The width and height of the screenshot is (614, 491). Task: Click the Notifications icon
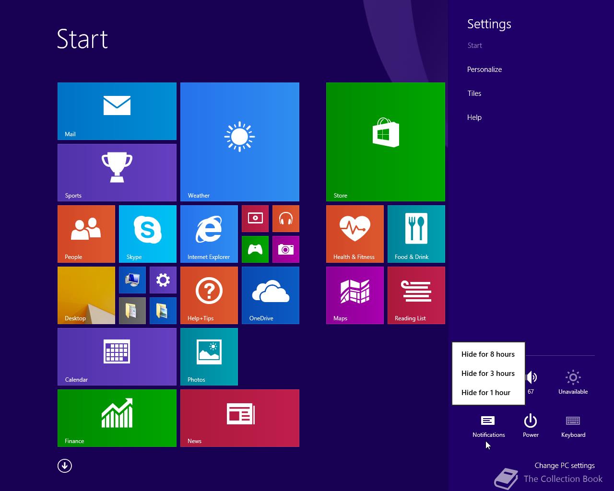488,426
